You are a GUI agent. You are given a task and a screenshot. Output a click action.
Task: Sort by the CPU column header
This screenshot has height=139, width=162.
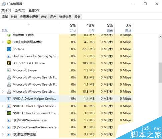pos(68,28)
